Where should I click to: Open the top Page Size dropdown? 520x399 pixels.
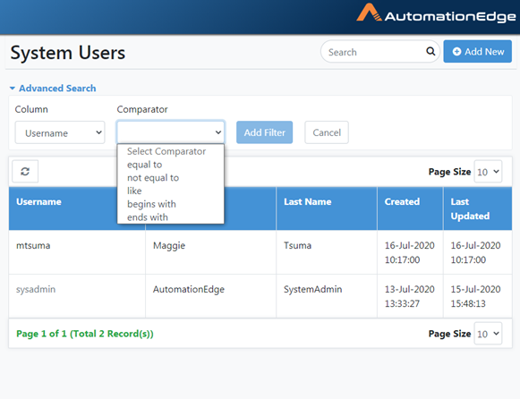tap(488, 172)
